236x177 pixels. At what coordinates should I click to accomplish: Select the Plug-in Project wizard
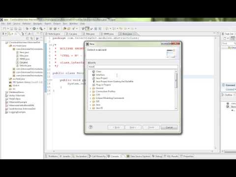103,85
